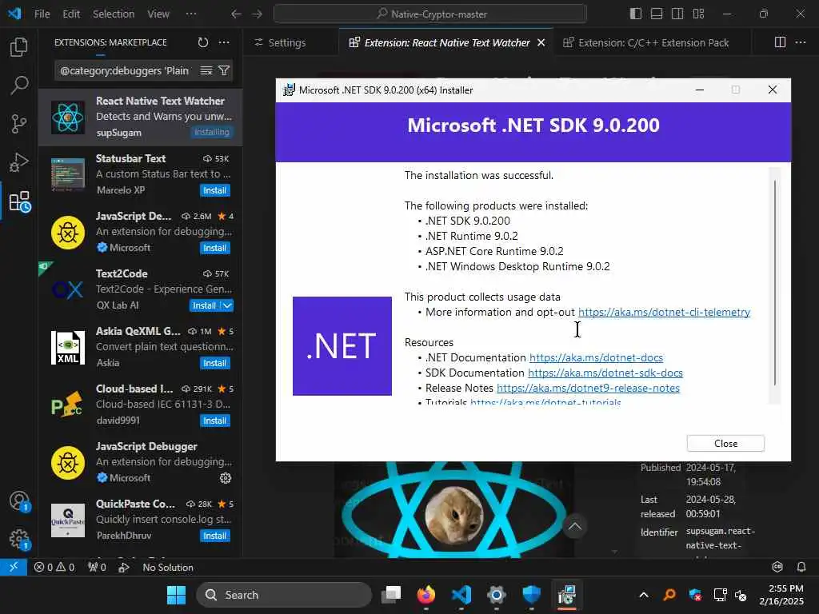This screenshot has height=614, width=819.
Task: Toggle the primary side bar layout icon
Action: (636, 14)
